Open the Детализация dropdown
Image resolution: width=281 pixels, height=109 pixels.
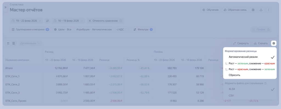pos(30,43)
